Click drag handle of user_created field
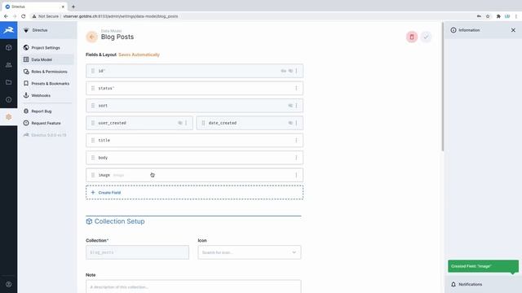 (93, 123)
